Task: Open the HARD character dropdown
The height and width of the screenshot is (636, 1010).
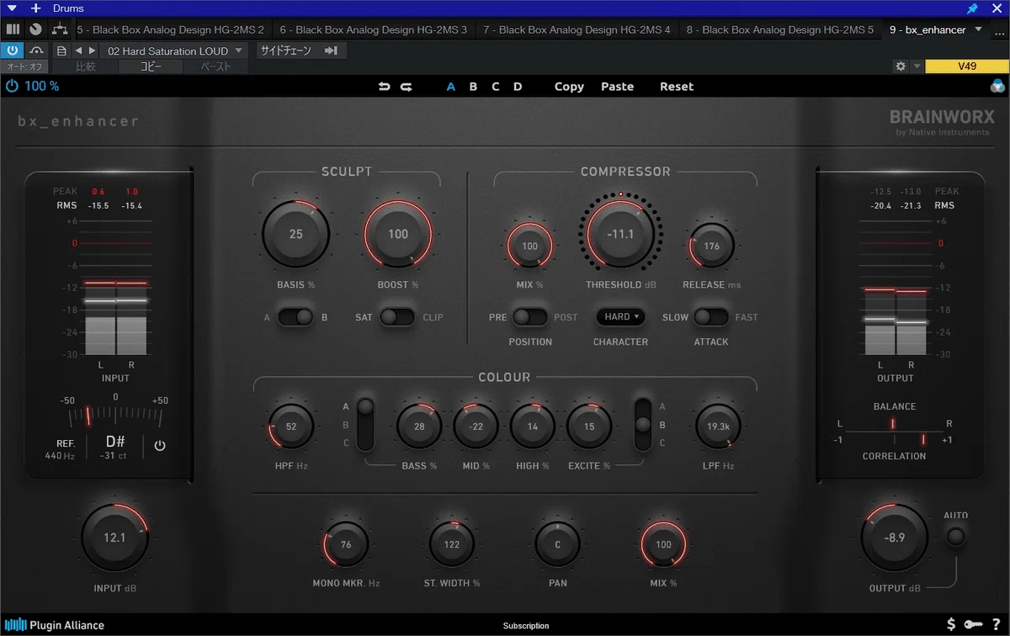Action: 621,317
